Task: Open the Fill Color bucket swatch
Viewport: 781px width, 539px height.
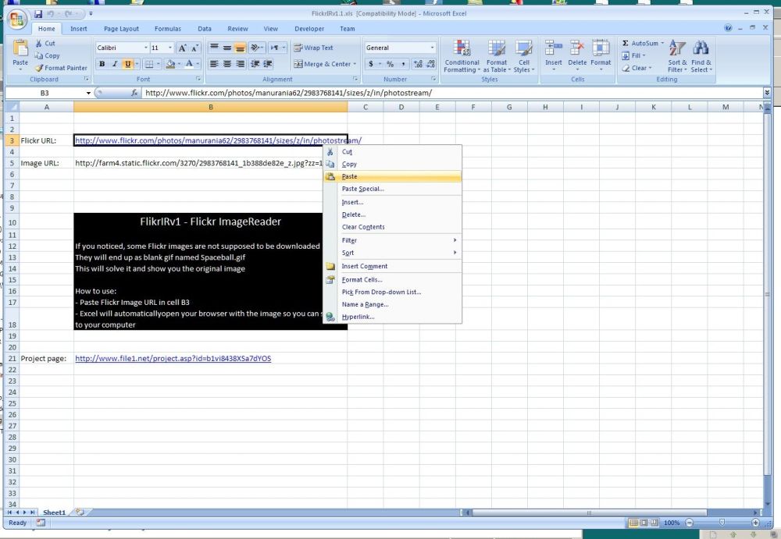Action: click(170, 64)
